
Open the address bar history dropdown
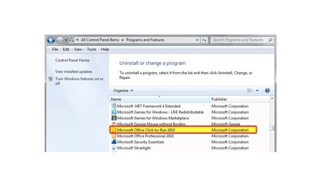pos(197,40)
